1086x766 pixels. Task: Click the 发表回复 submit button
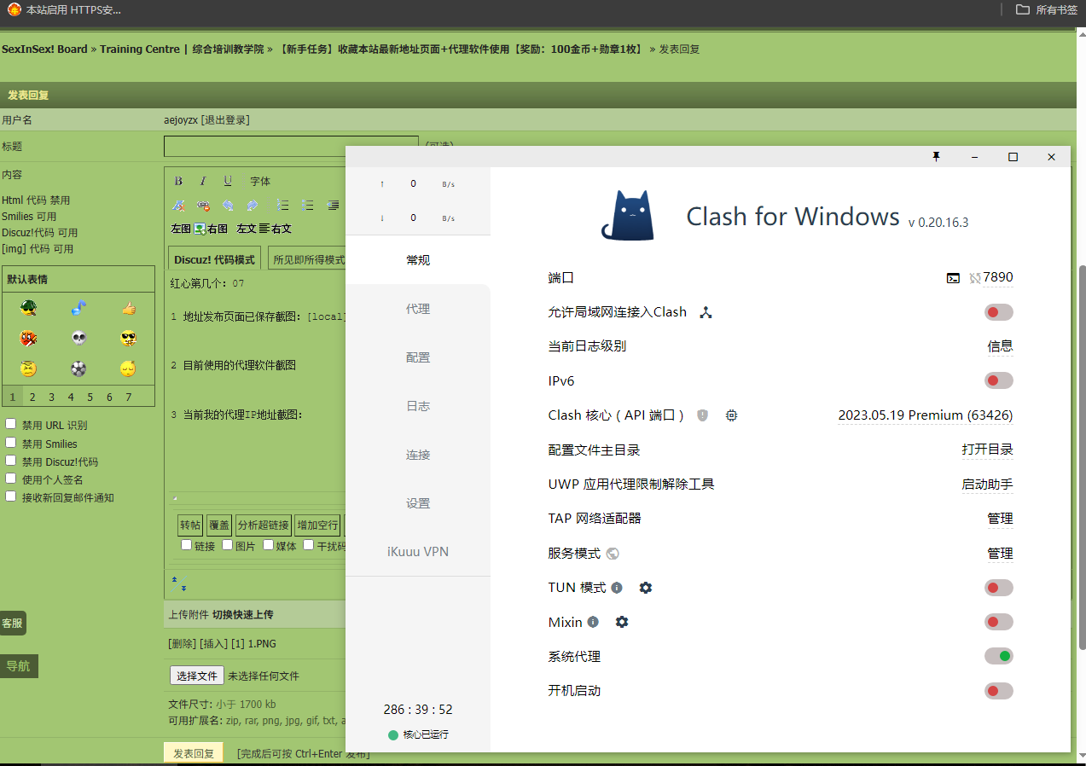click(194, 753)
